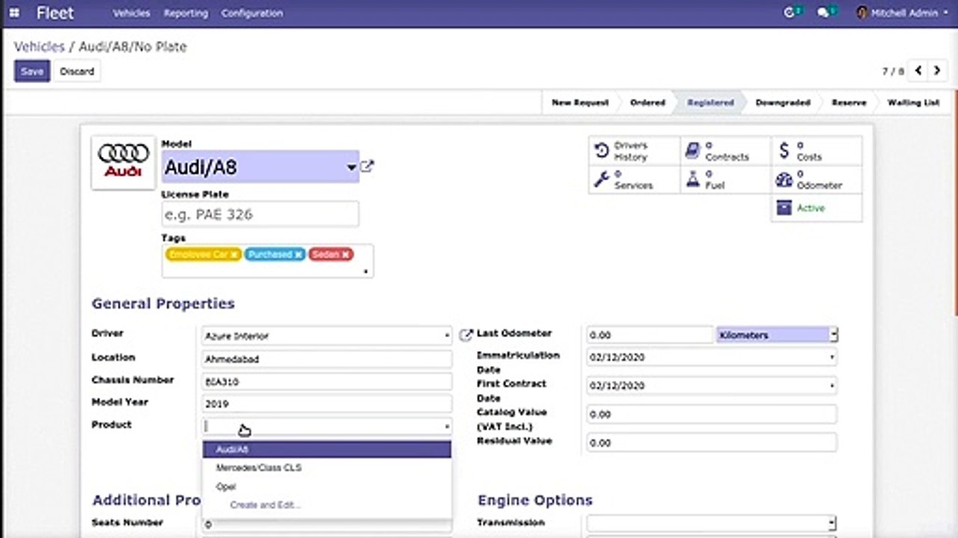Open the Fuel stat button
The width and height of the screenshot is (958, 538).
pos(725,179)
